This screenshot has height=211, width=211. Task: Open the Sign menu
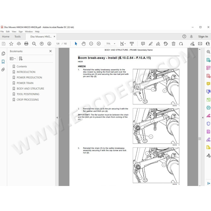[x=20, y=31]
